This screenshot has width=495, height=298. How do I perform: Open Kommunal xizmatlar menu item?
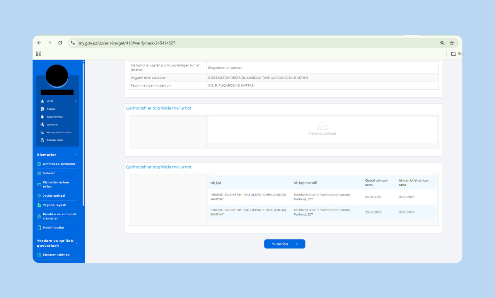pyautogui.click(x=59, y=132)
